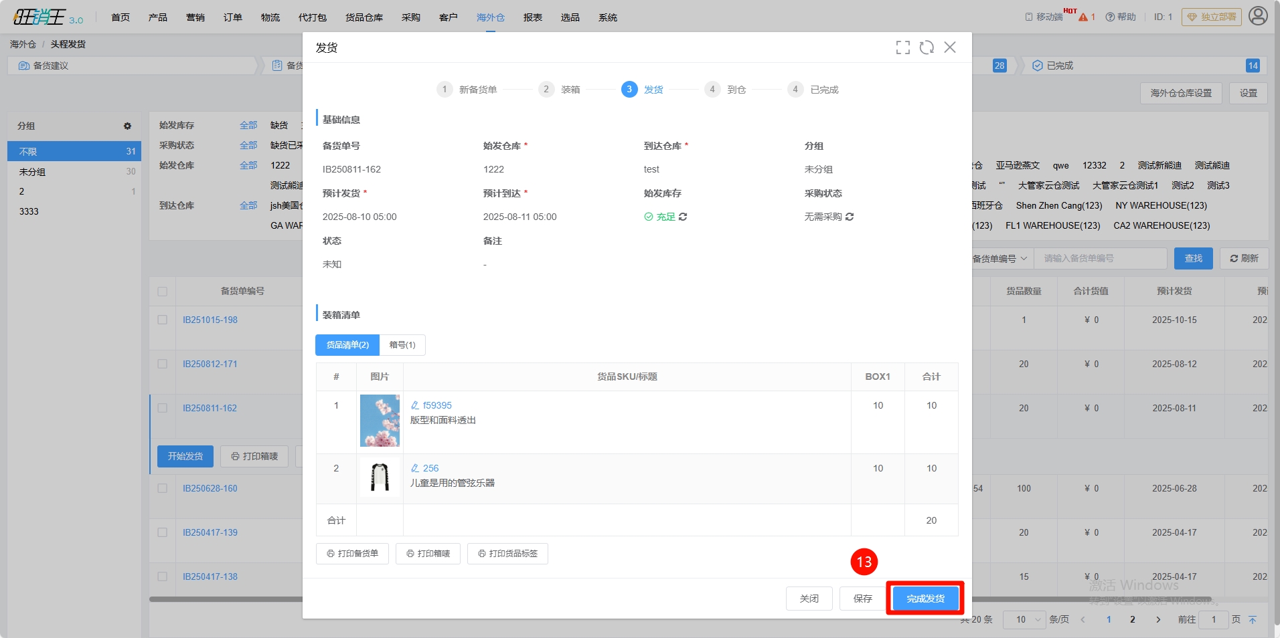
Task: Select checkbox for order IB250628-160
Action: [x=162, y=488]
